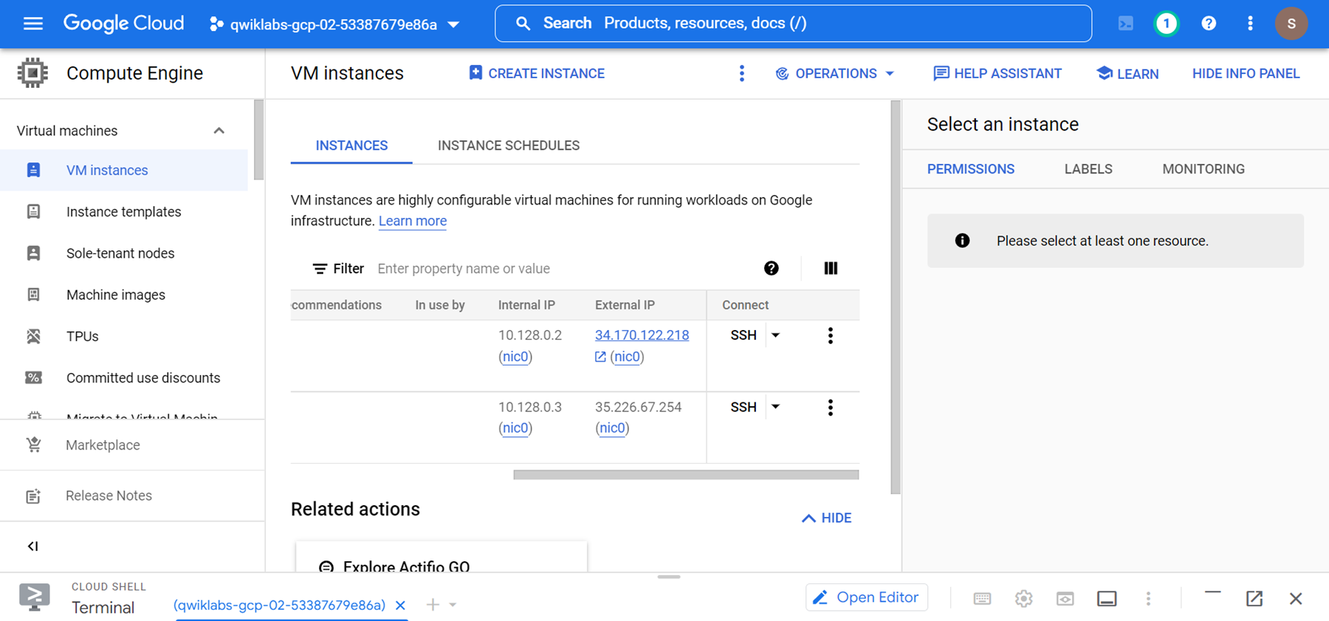Open the help question mark menu in top bar
The width and height of the screenshot is (1329, 621).
click(1209, 24)
